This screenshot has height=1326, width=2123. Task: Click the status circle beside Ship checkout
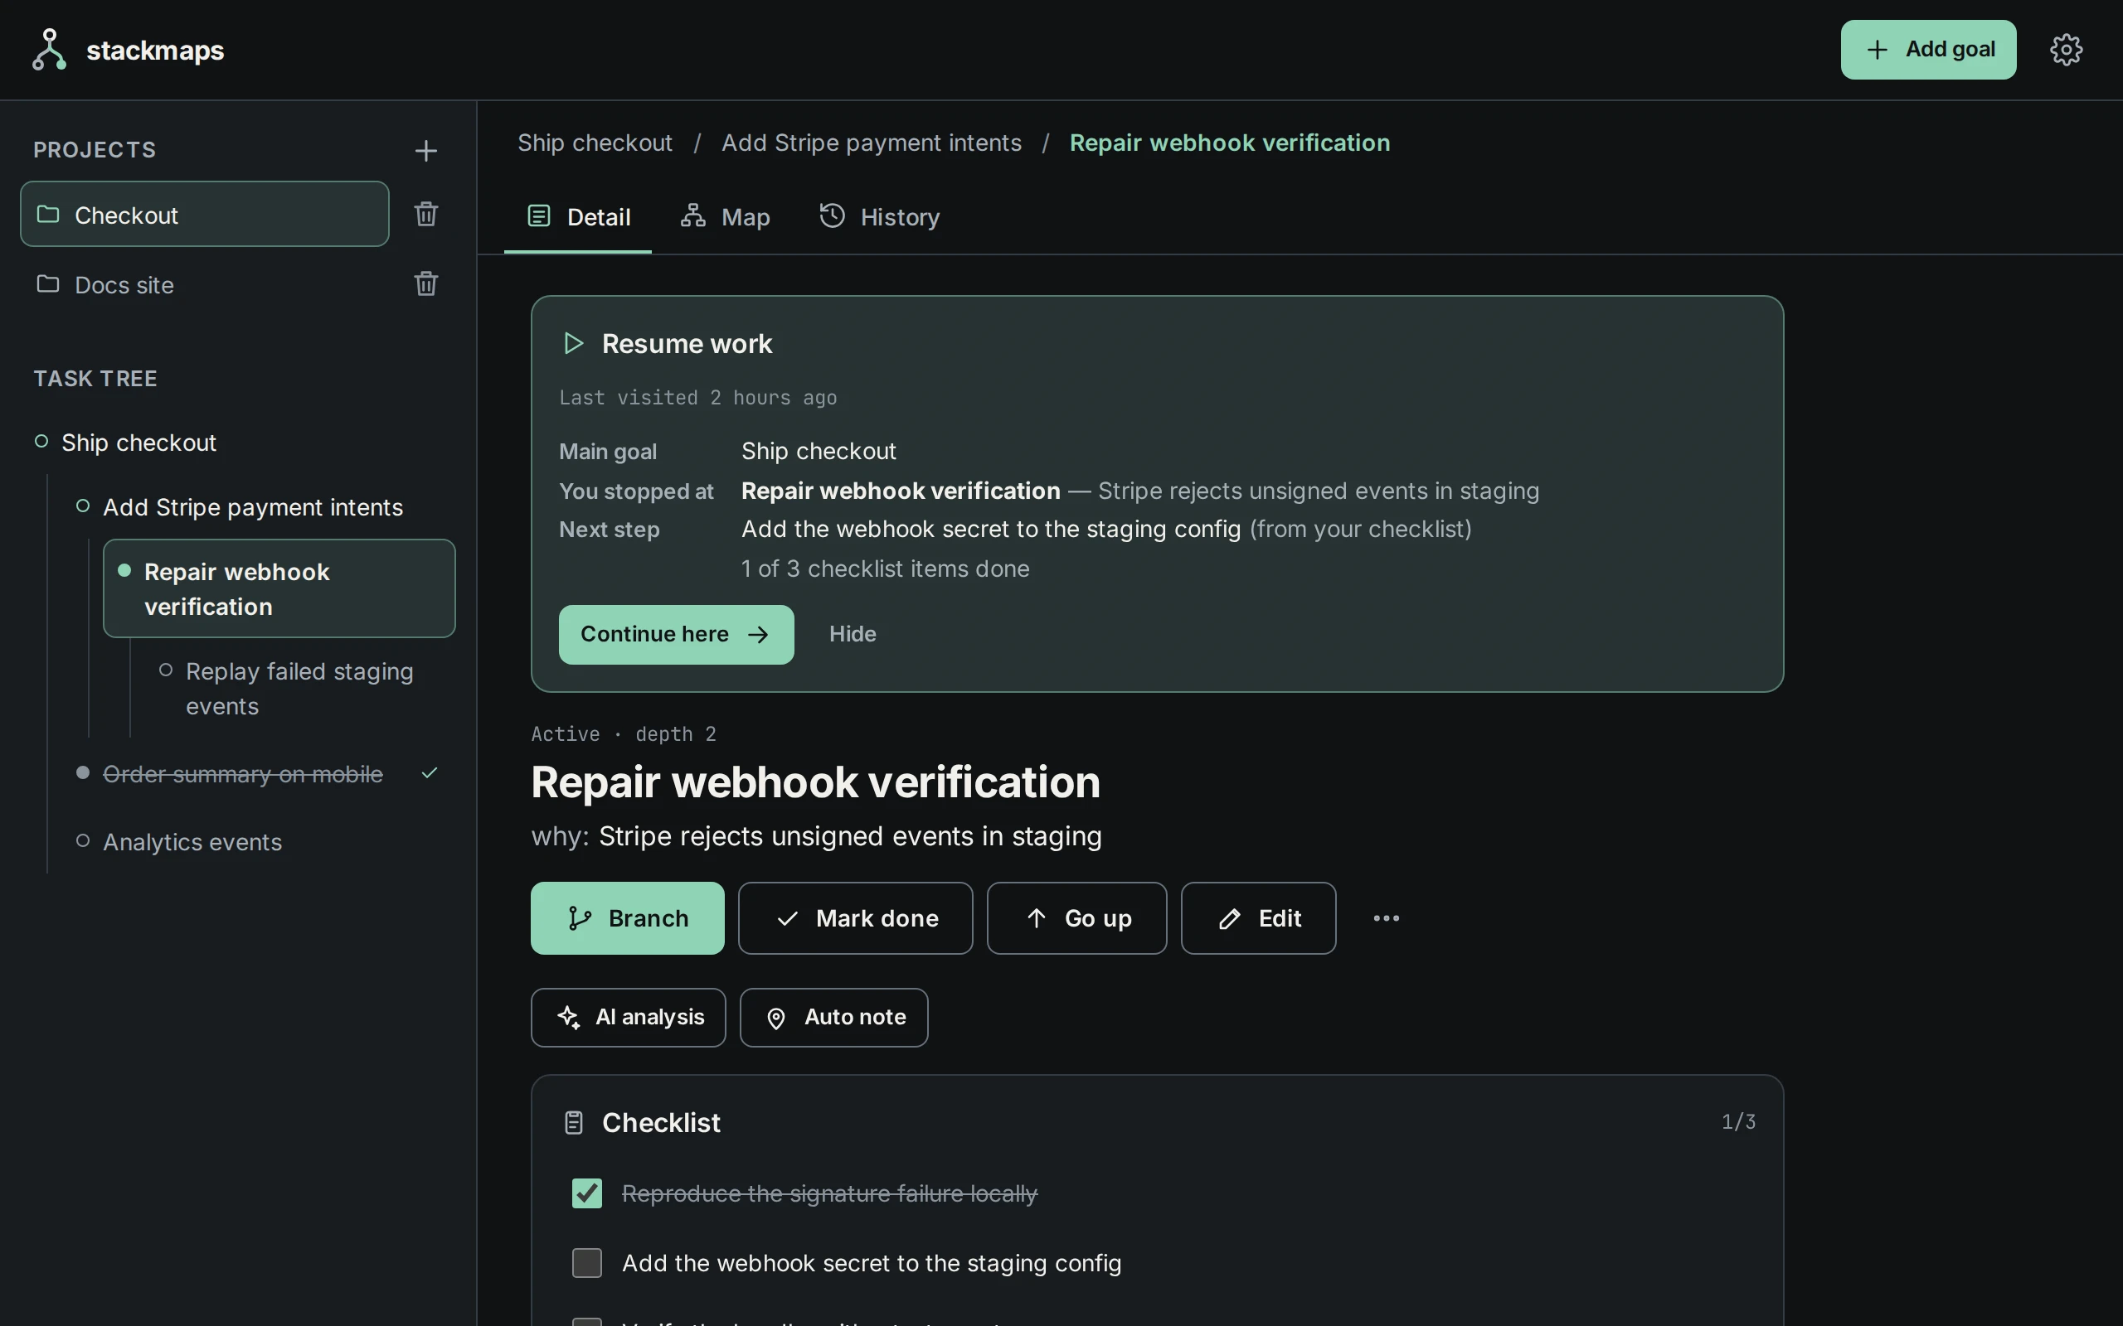41,441
